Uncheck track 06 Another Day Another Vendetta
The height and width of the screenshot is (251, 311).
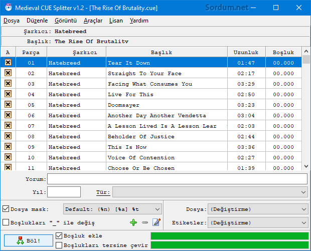(x=8, y=115)
